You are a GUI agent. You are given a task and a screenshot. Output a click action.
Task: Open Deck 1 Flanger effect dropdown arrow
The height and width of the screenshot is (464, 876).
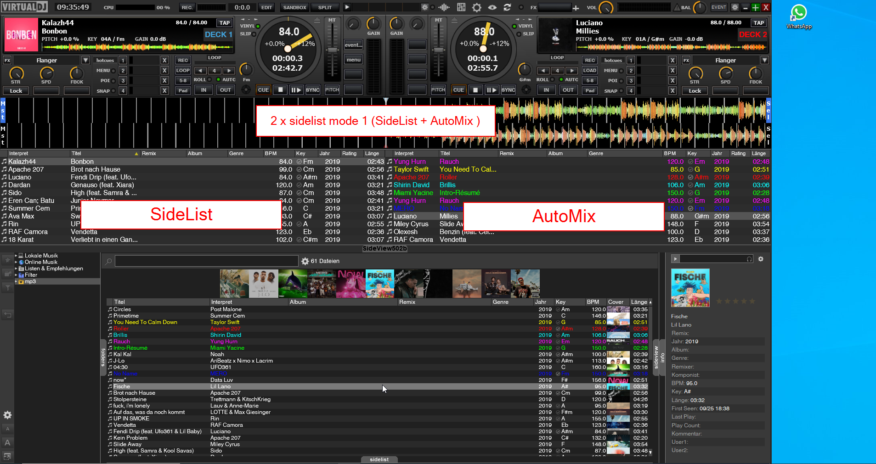pyautogui.click(x=85, y=60)
